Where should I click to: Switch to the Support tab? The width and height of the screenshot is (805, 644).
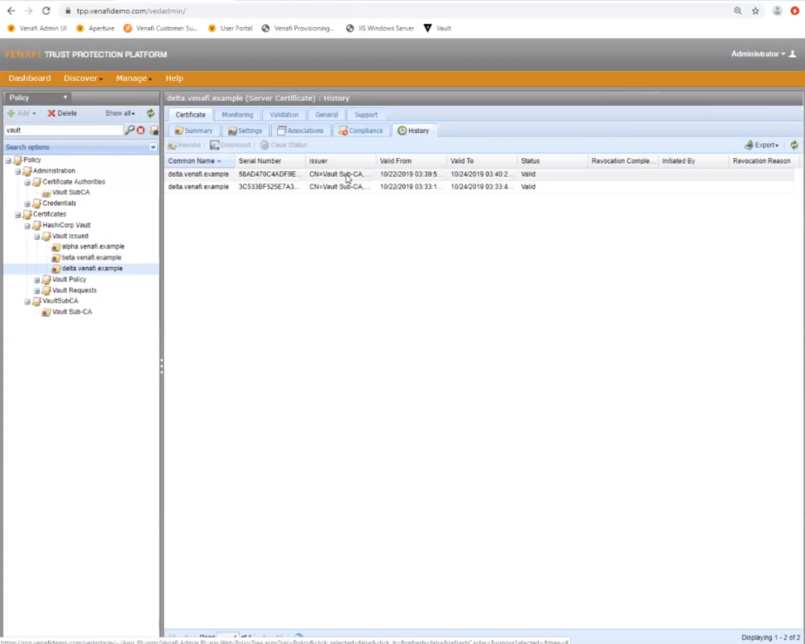[365, 115]
